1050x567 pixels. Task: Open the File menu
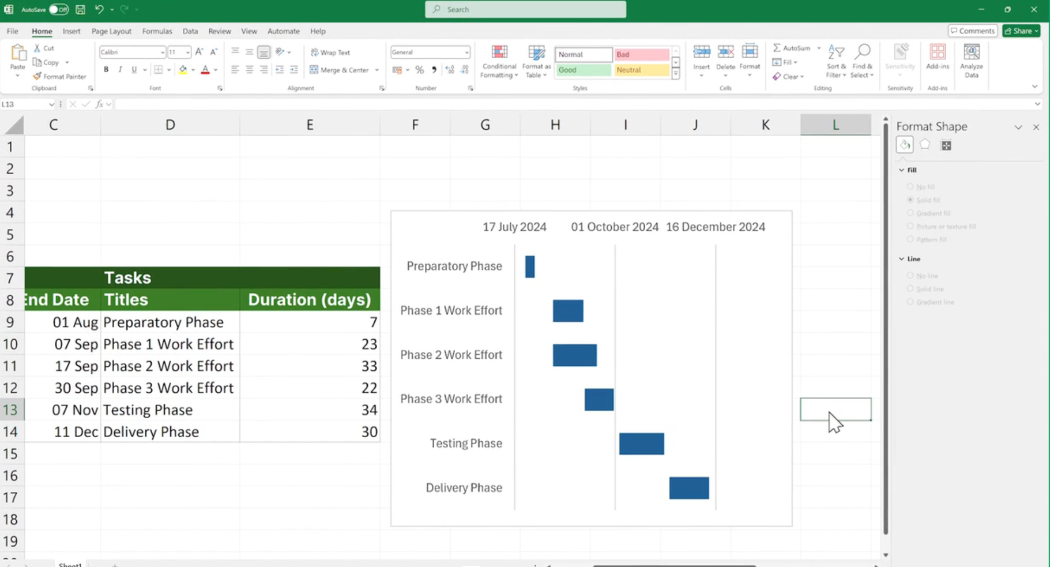click(x=13, y=31)
